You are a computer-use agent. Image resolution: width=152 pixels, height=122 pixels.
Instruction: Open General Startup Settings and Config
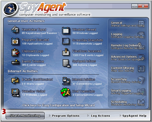pyautogui.click(x=128, y=24)
